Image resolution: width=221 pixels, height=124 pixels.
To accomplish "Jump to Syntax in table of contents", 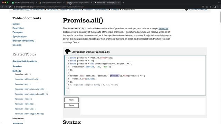I will (16, 24).
